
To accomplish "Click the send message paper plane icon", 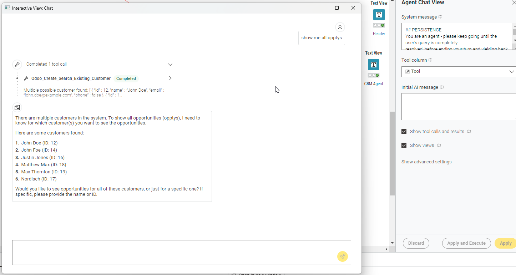I will pyautogui.click(x=342, y=256).
